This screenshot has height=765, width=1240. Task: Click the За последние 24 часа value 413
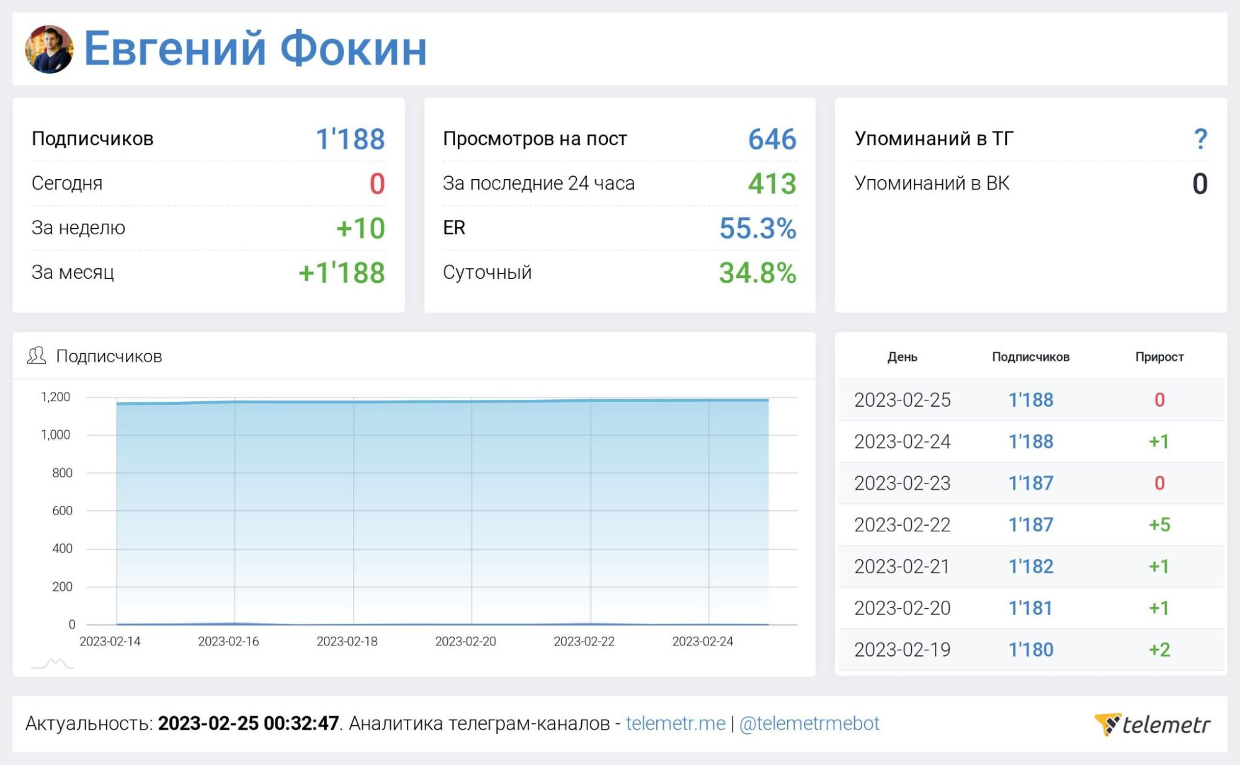[772, 184]
